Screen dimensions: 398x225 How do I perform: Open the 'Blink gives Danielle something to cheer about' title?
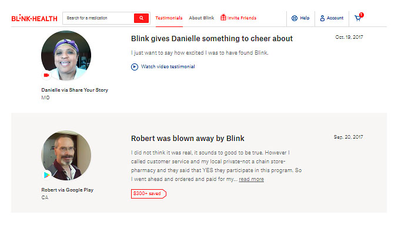[x=212, y=39]
